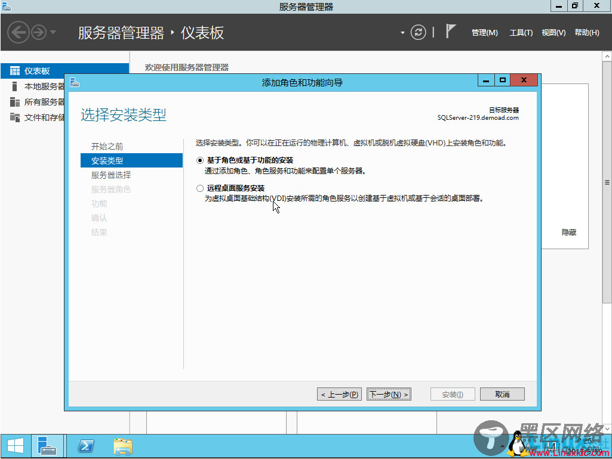612x459 pixels.
Task: Refresh the Server Manager dashboard
Action: (x=418, y=32)
